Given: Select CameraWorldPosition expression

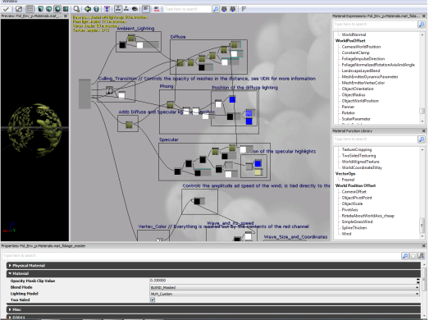Looking at the screenshot, I should [361, 47].
